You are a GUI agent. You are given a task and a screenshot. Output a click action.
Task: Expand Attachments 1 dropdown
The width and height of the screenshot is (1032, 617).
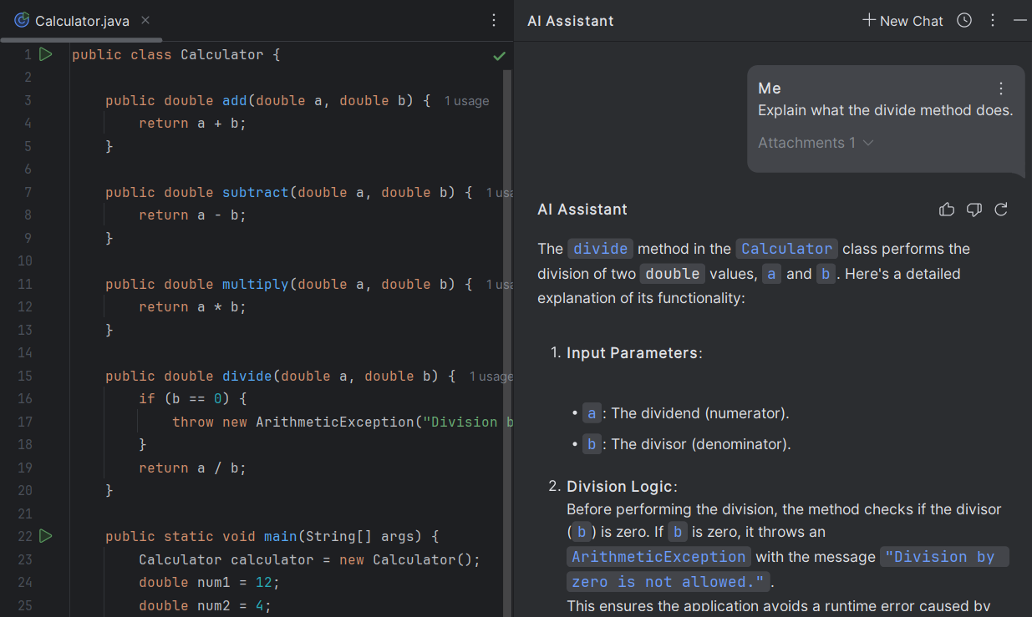pyautogui.click(x=816, y=143)
